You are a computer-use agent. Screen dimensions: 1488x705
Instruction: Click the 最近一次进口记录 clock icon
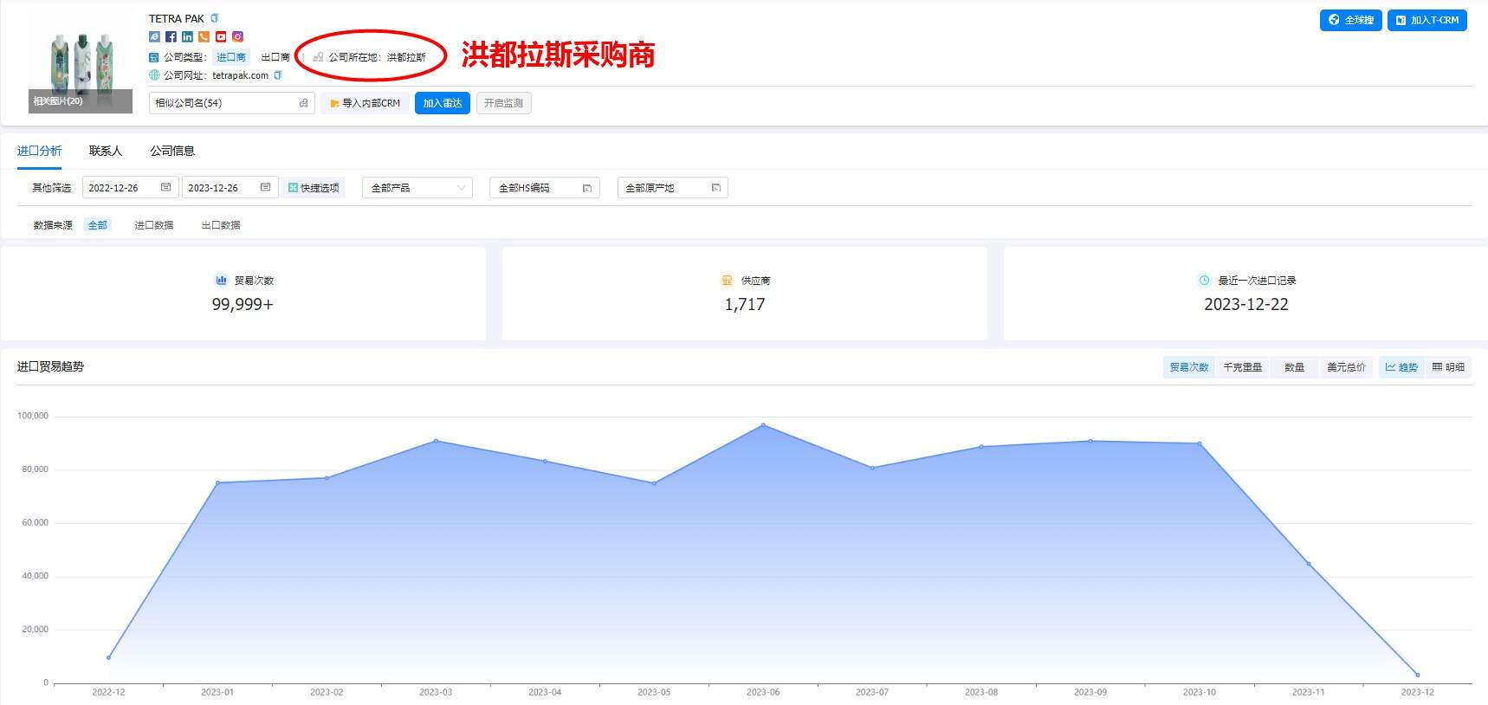(1204, 280)
